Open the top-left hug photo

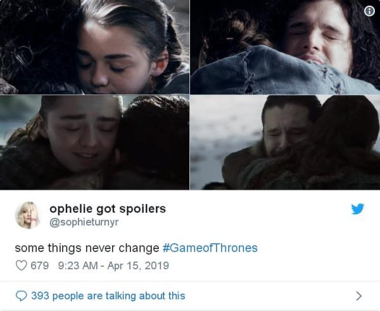tap(94, 47)
